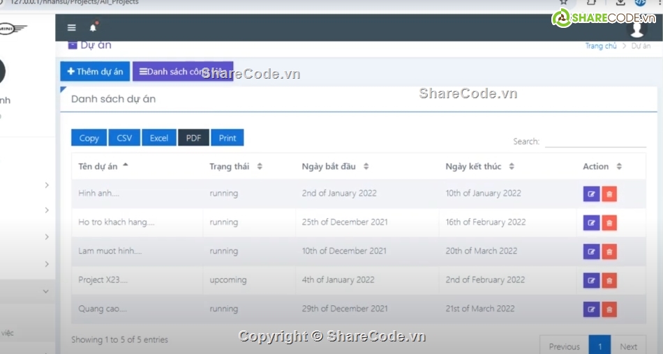Select 'Lam muot hinh....' cell
Screen dimensions: 663x354
coord(110,251)
